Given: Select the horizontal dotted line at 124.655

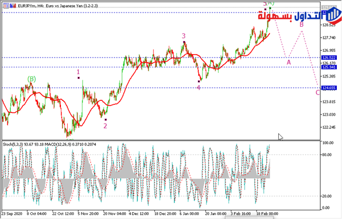Looking at the screenshot, I should click(161, 88).
